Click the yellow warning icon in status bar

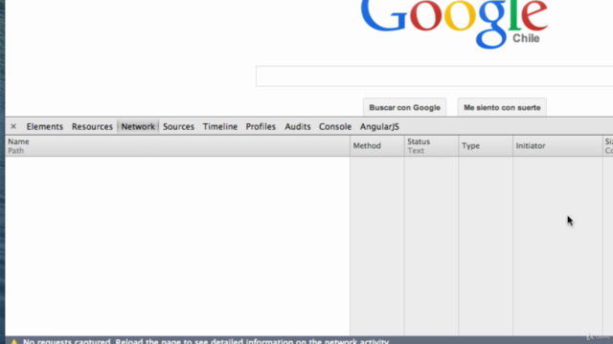coord(13,342)
